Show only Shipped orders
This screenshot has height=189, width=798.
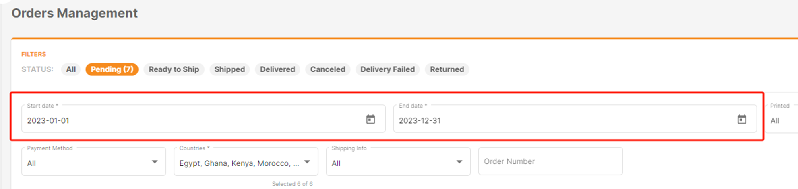point(229,69)
